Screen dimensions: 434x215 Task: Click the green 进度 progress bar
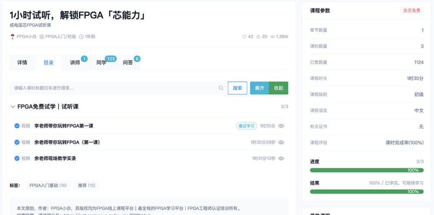tap(367, 170)
